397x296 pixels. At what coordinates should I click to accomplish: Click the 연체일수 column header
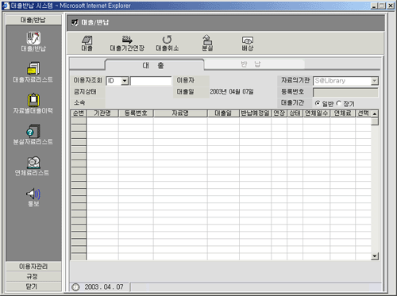[316, 113]
